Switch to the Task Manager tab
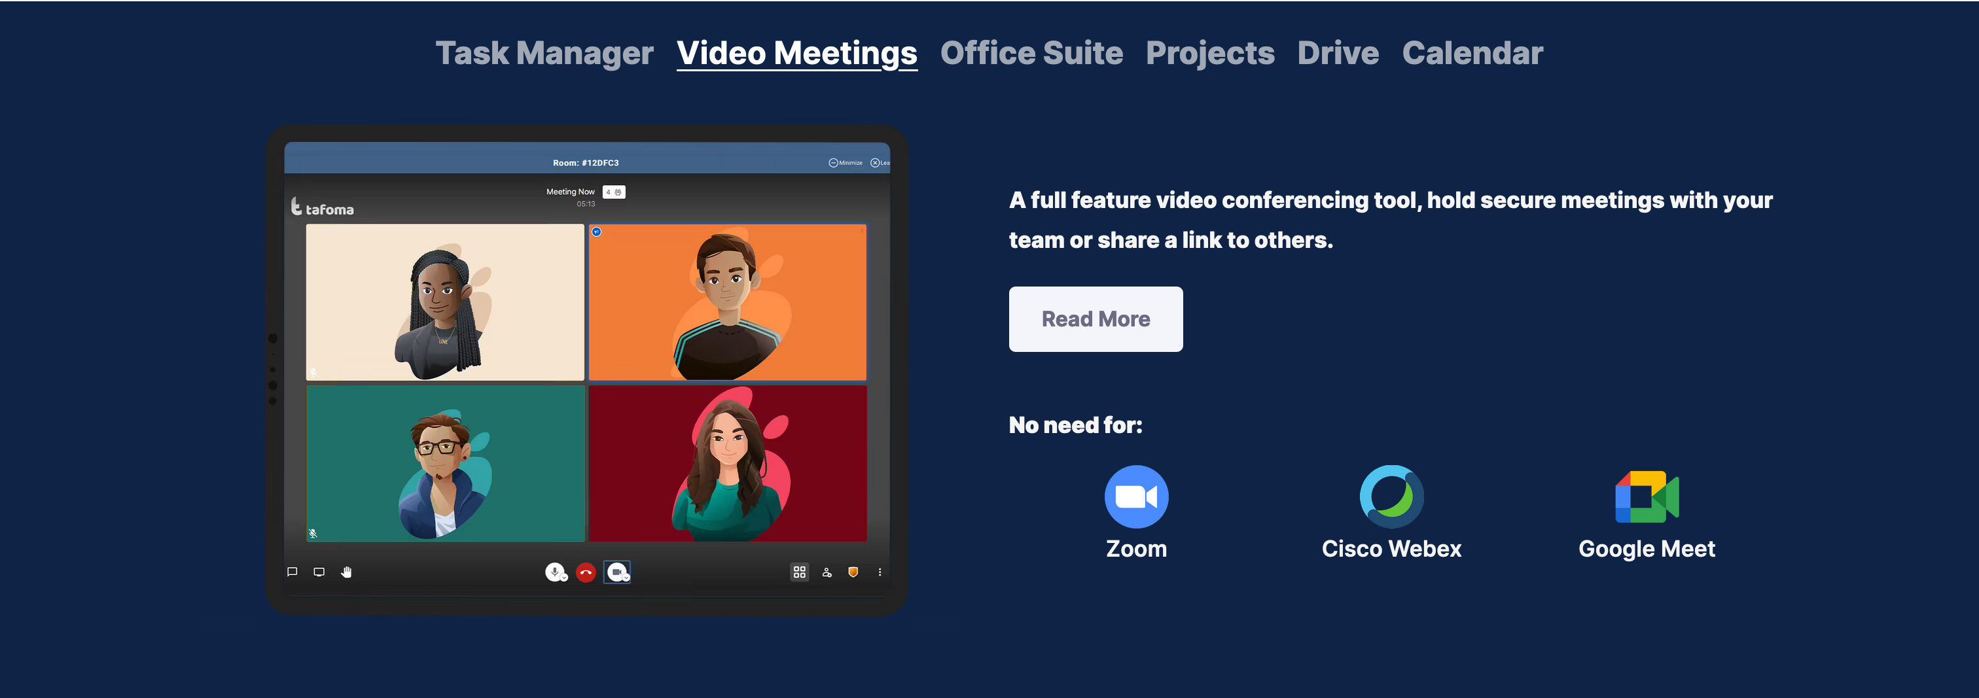This screenshot has width=1979, height=698. point(544,52)
